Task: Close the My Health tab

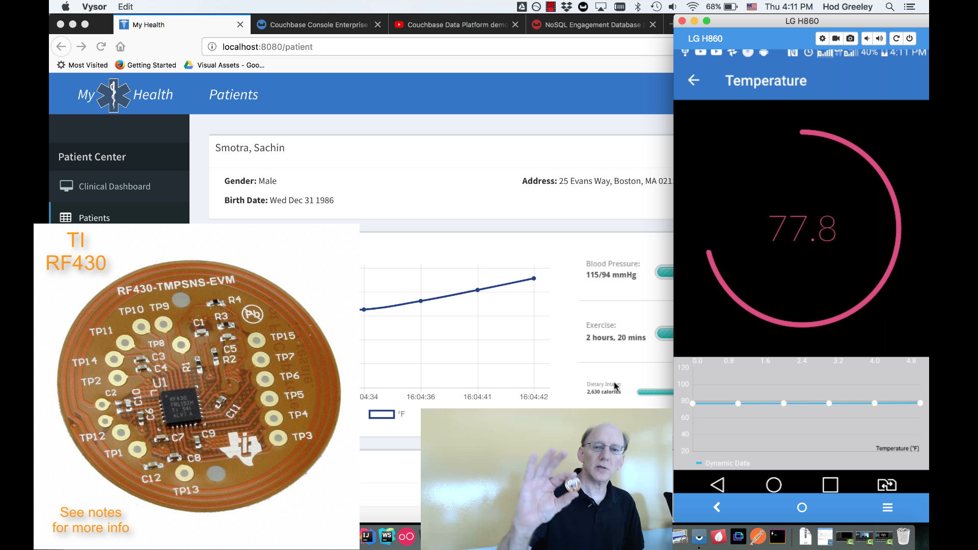Action: pos(240,24)
